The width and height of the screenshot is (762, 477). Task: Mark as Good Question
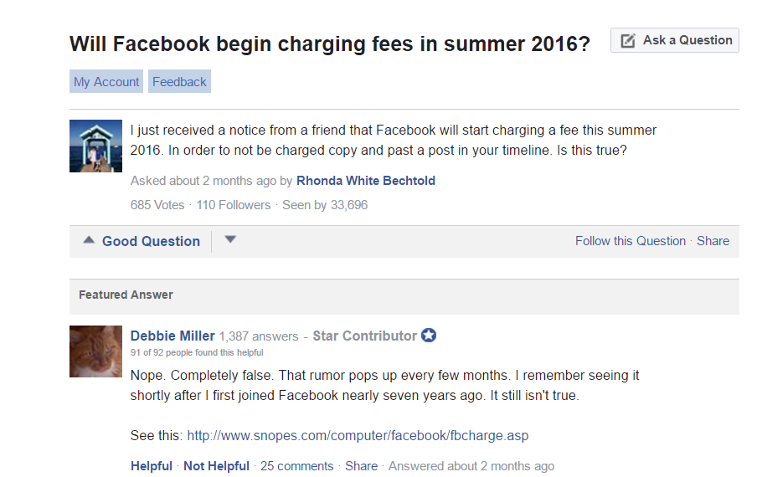(x=151, y=241)
